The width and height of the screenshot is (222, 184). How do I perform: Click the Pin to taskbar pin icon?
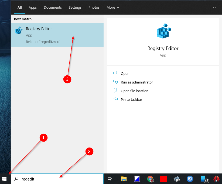coord(115,99)
